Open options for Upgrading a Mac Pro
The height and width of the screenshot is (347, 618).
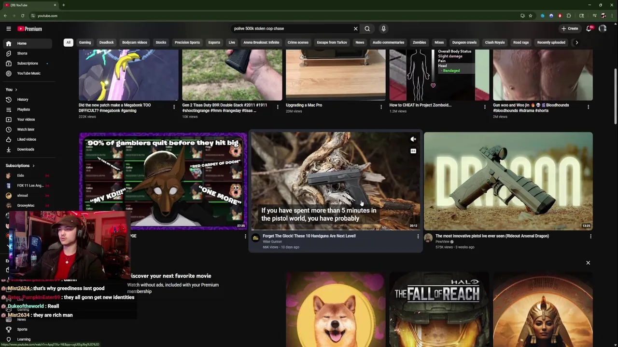point(381,107)
